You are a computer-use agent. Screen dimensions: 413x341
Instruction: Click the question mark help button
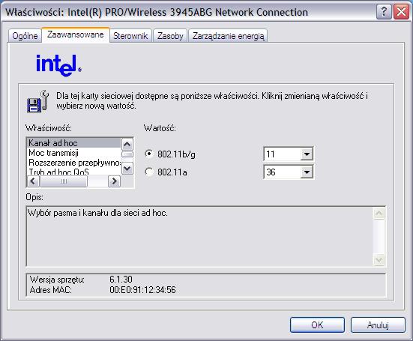click(384, 12)
